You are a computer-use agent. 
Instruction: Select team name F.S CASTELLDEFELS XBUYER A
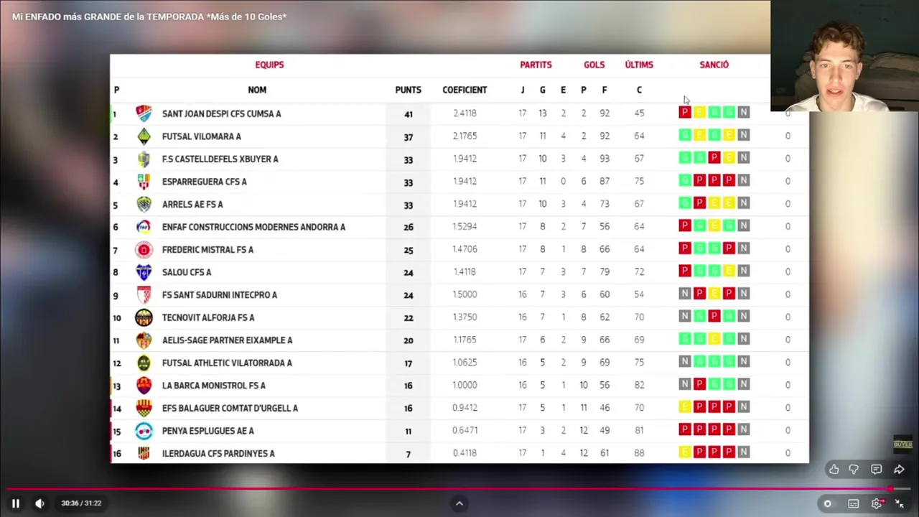220,159
